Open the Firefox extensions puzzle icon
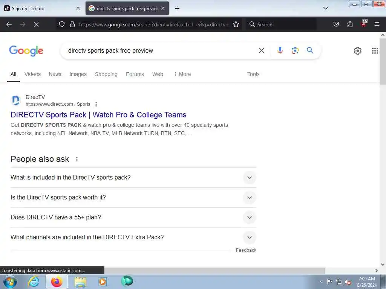386x289 pixels. click(x=350, y=24)
